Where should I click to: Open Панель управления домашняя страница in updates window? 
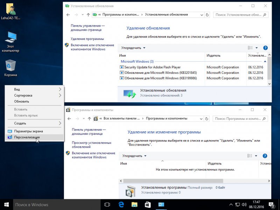(88, 28)
